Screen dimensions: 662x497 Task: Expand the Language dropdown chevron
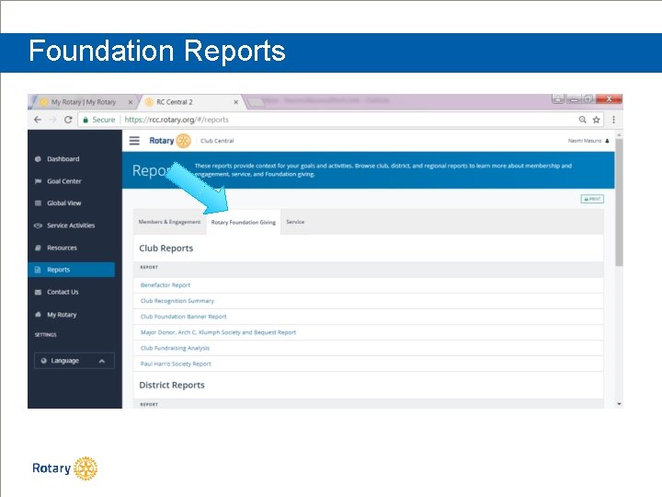[x=102, y=361]
